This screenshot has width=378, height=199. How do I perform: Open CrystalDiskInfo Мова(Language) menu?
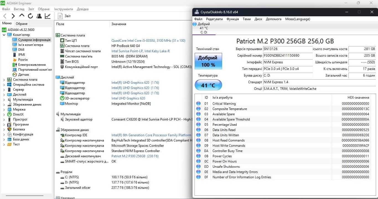coord(298,19)
